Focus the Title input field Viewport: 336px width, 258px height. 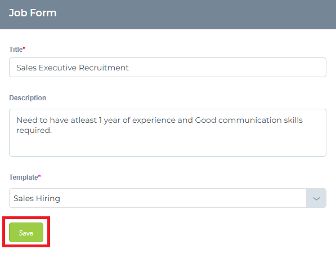pos(168,68)
